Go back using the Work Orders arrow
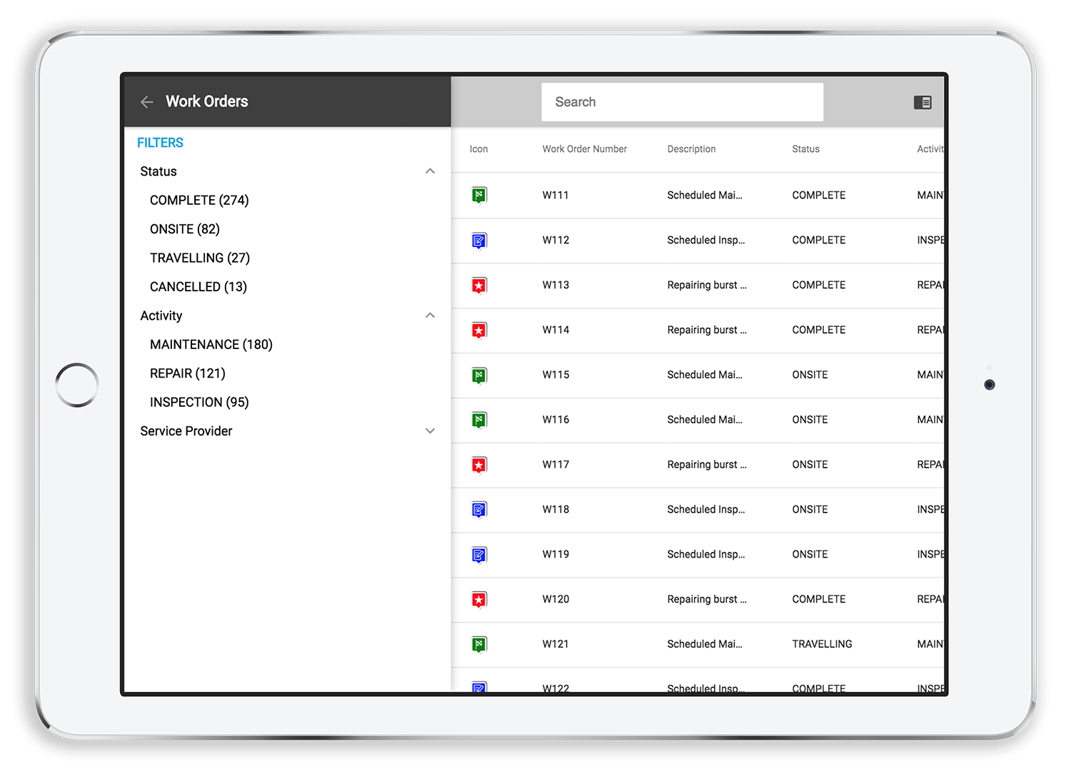The height and width of the screenshot is (771, 1071). pyautogui.click(x=147, y=102)
